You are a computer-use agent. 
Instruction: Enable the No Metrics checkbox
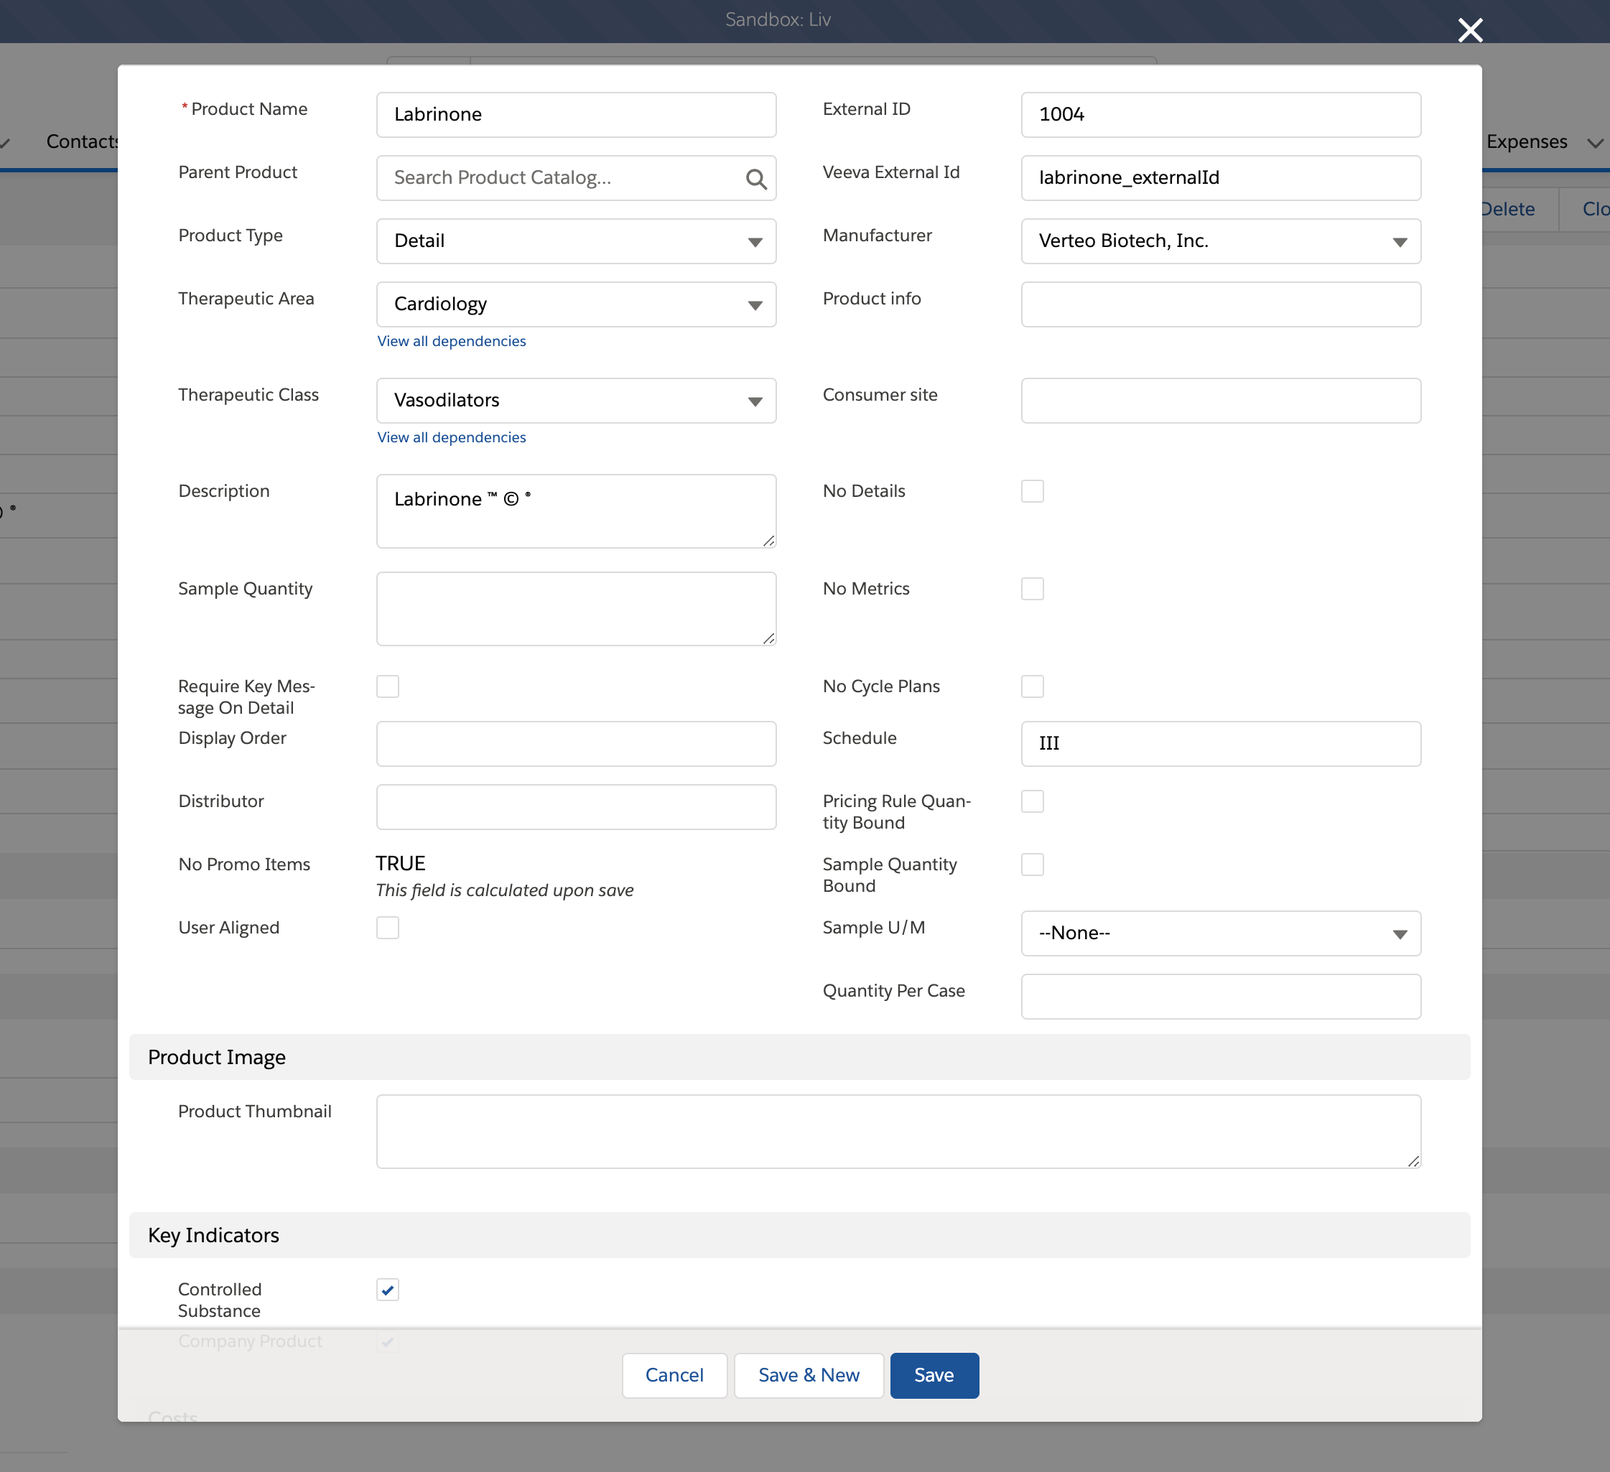tap(1032, 589)
